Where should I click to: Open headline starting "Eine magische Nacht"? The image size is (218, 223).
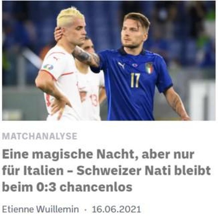click(106, 171)
